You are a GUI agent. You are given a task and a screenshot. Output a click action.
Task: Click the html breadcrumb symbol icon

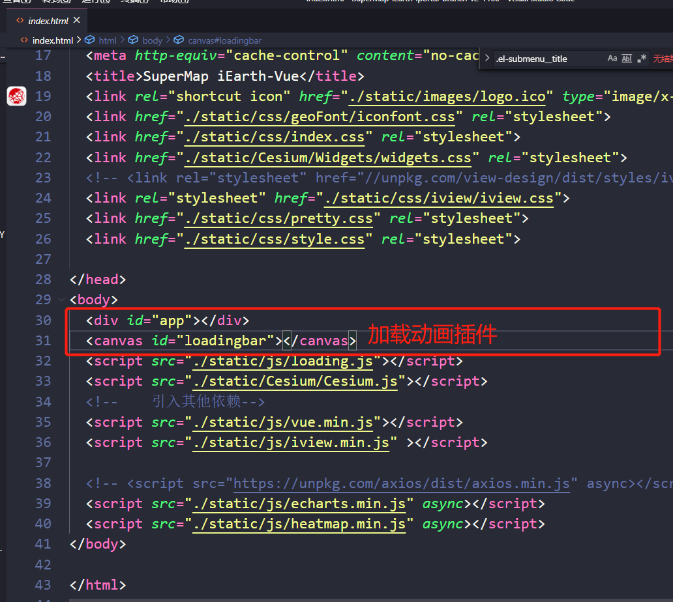pos(90,40)
